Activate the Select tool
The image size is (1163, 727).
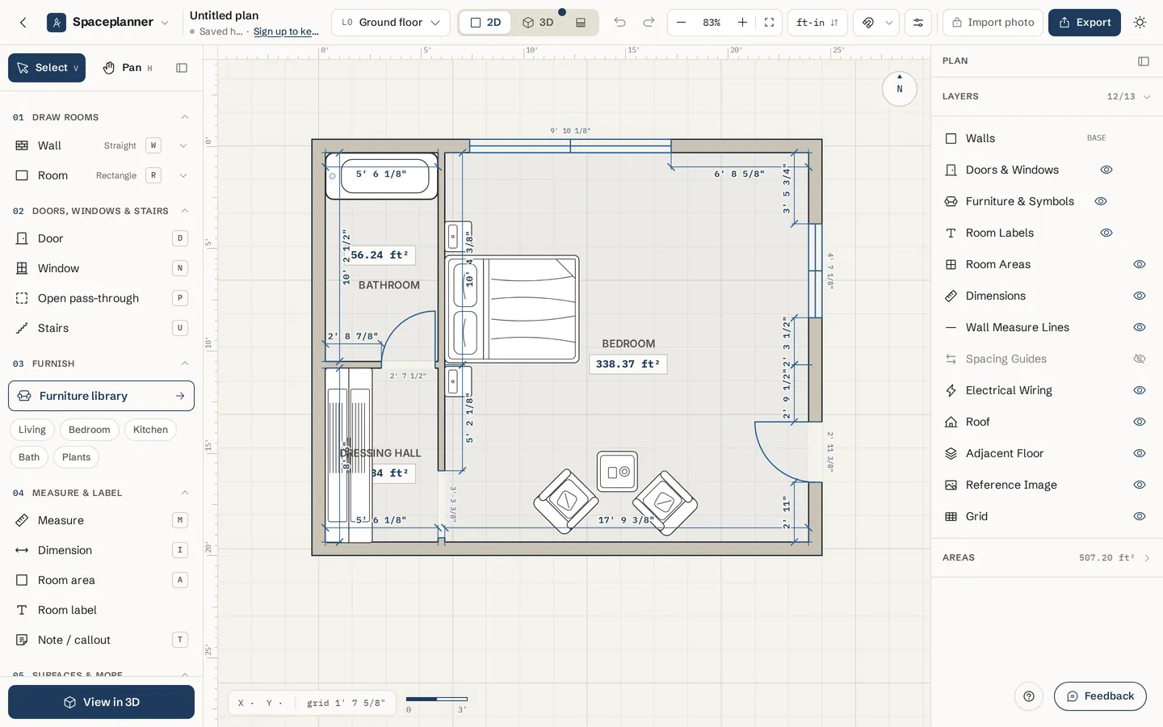47,68
